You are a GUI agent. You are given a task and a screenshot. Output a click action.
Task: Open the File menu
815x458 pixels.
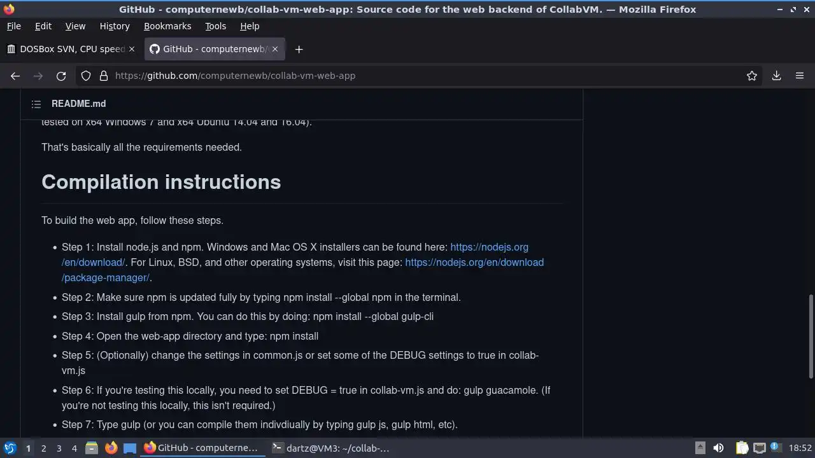click(x=13, y=26)
